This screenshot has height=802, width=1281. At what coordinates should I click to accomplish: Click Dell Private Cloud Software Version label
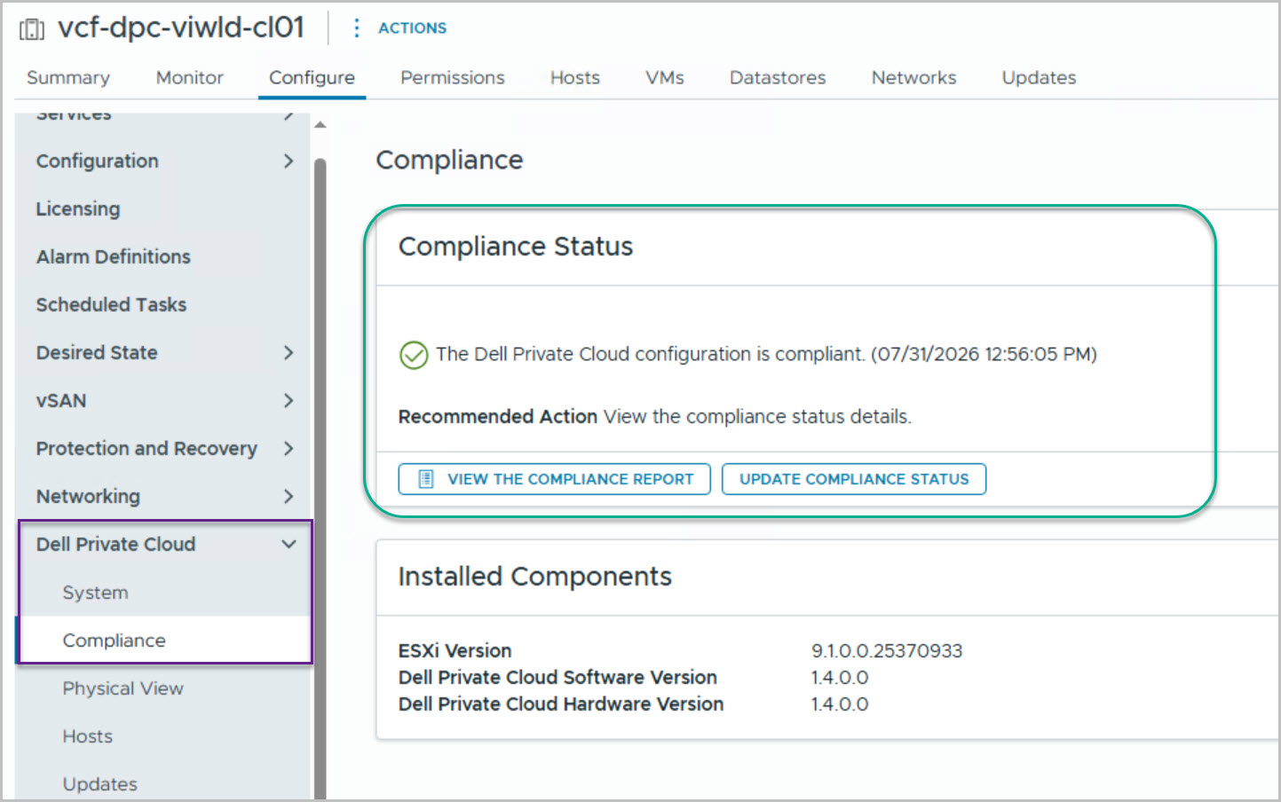coord(557,678)
